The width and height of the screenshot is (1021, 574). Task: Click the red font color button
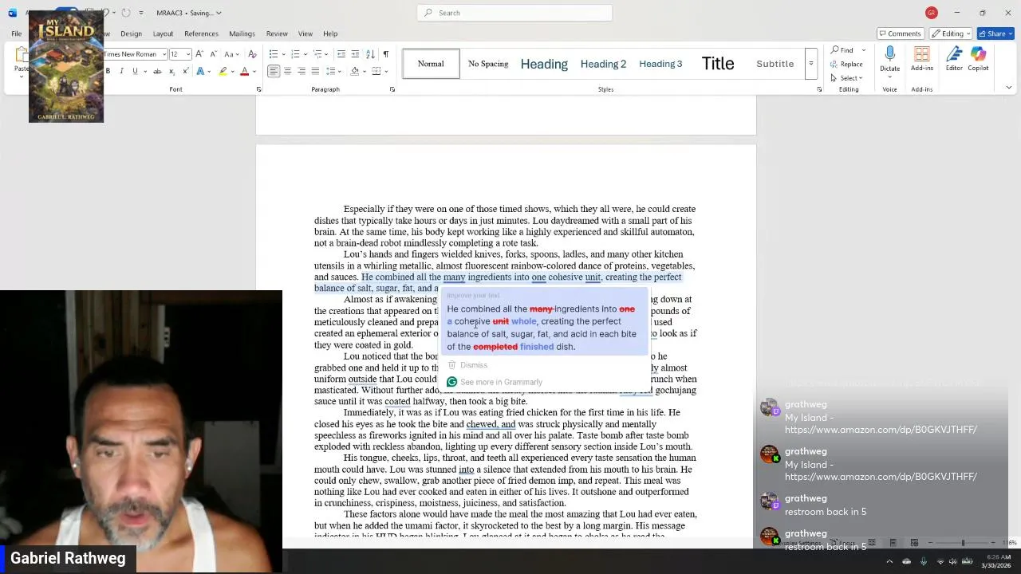click(x=245, y=71)
